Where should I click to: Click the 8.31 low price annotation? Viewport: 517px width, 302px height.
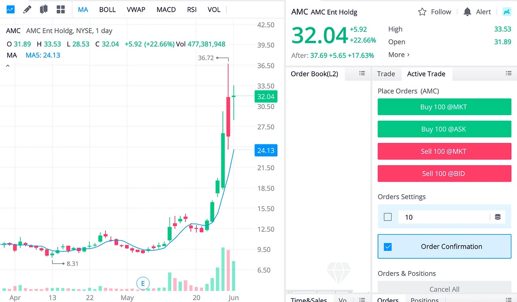[x=72, y=264]
